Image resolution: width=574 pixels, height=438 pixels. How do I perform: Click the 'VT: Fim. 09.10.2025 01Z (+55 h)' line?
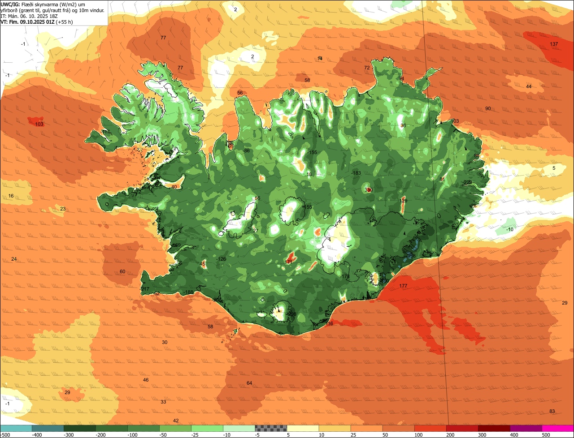[x=37, y=21]
